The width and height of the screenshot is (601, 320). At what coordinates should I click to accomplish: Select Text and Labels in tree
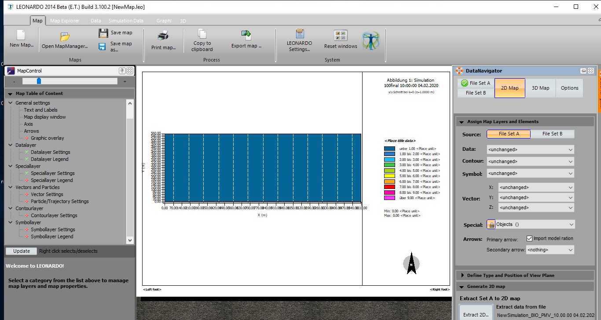(x=40, y=110)
